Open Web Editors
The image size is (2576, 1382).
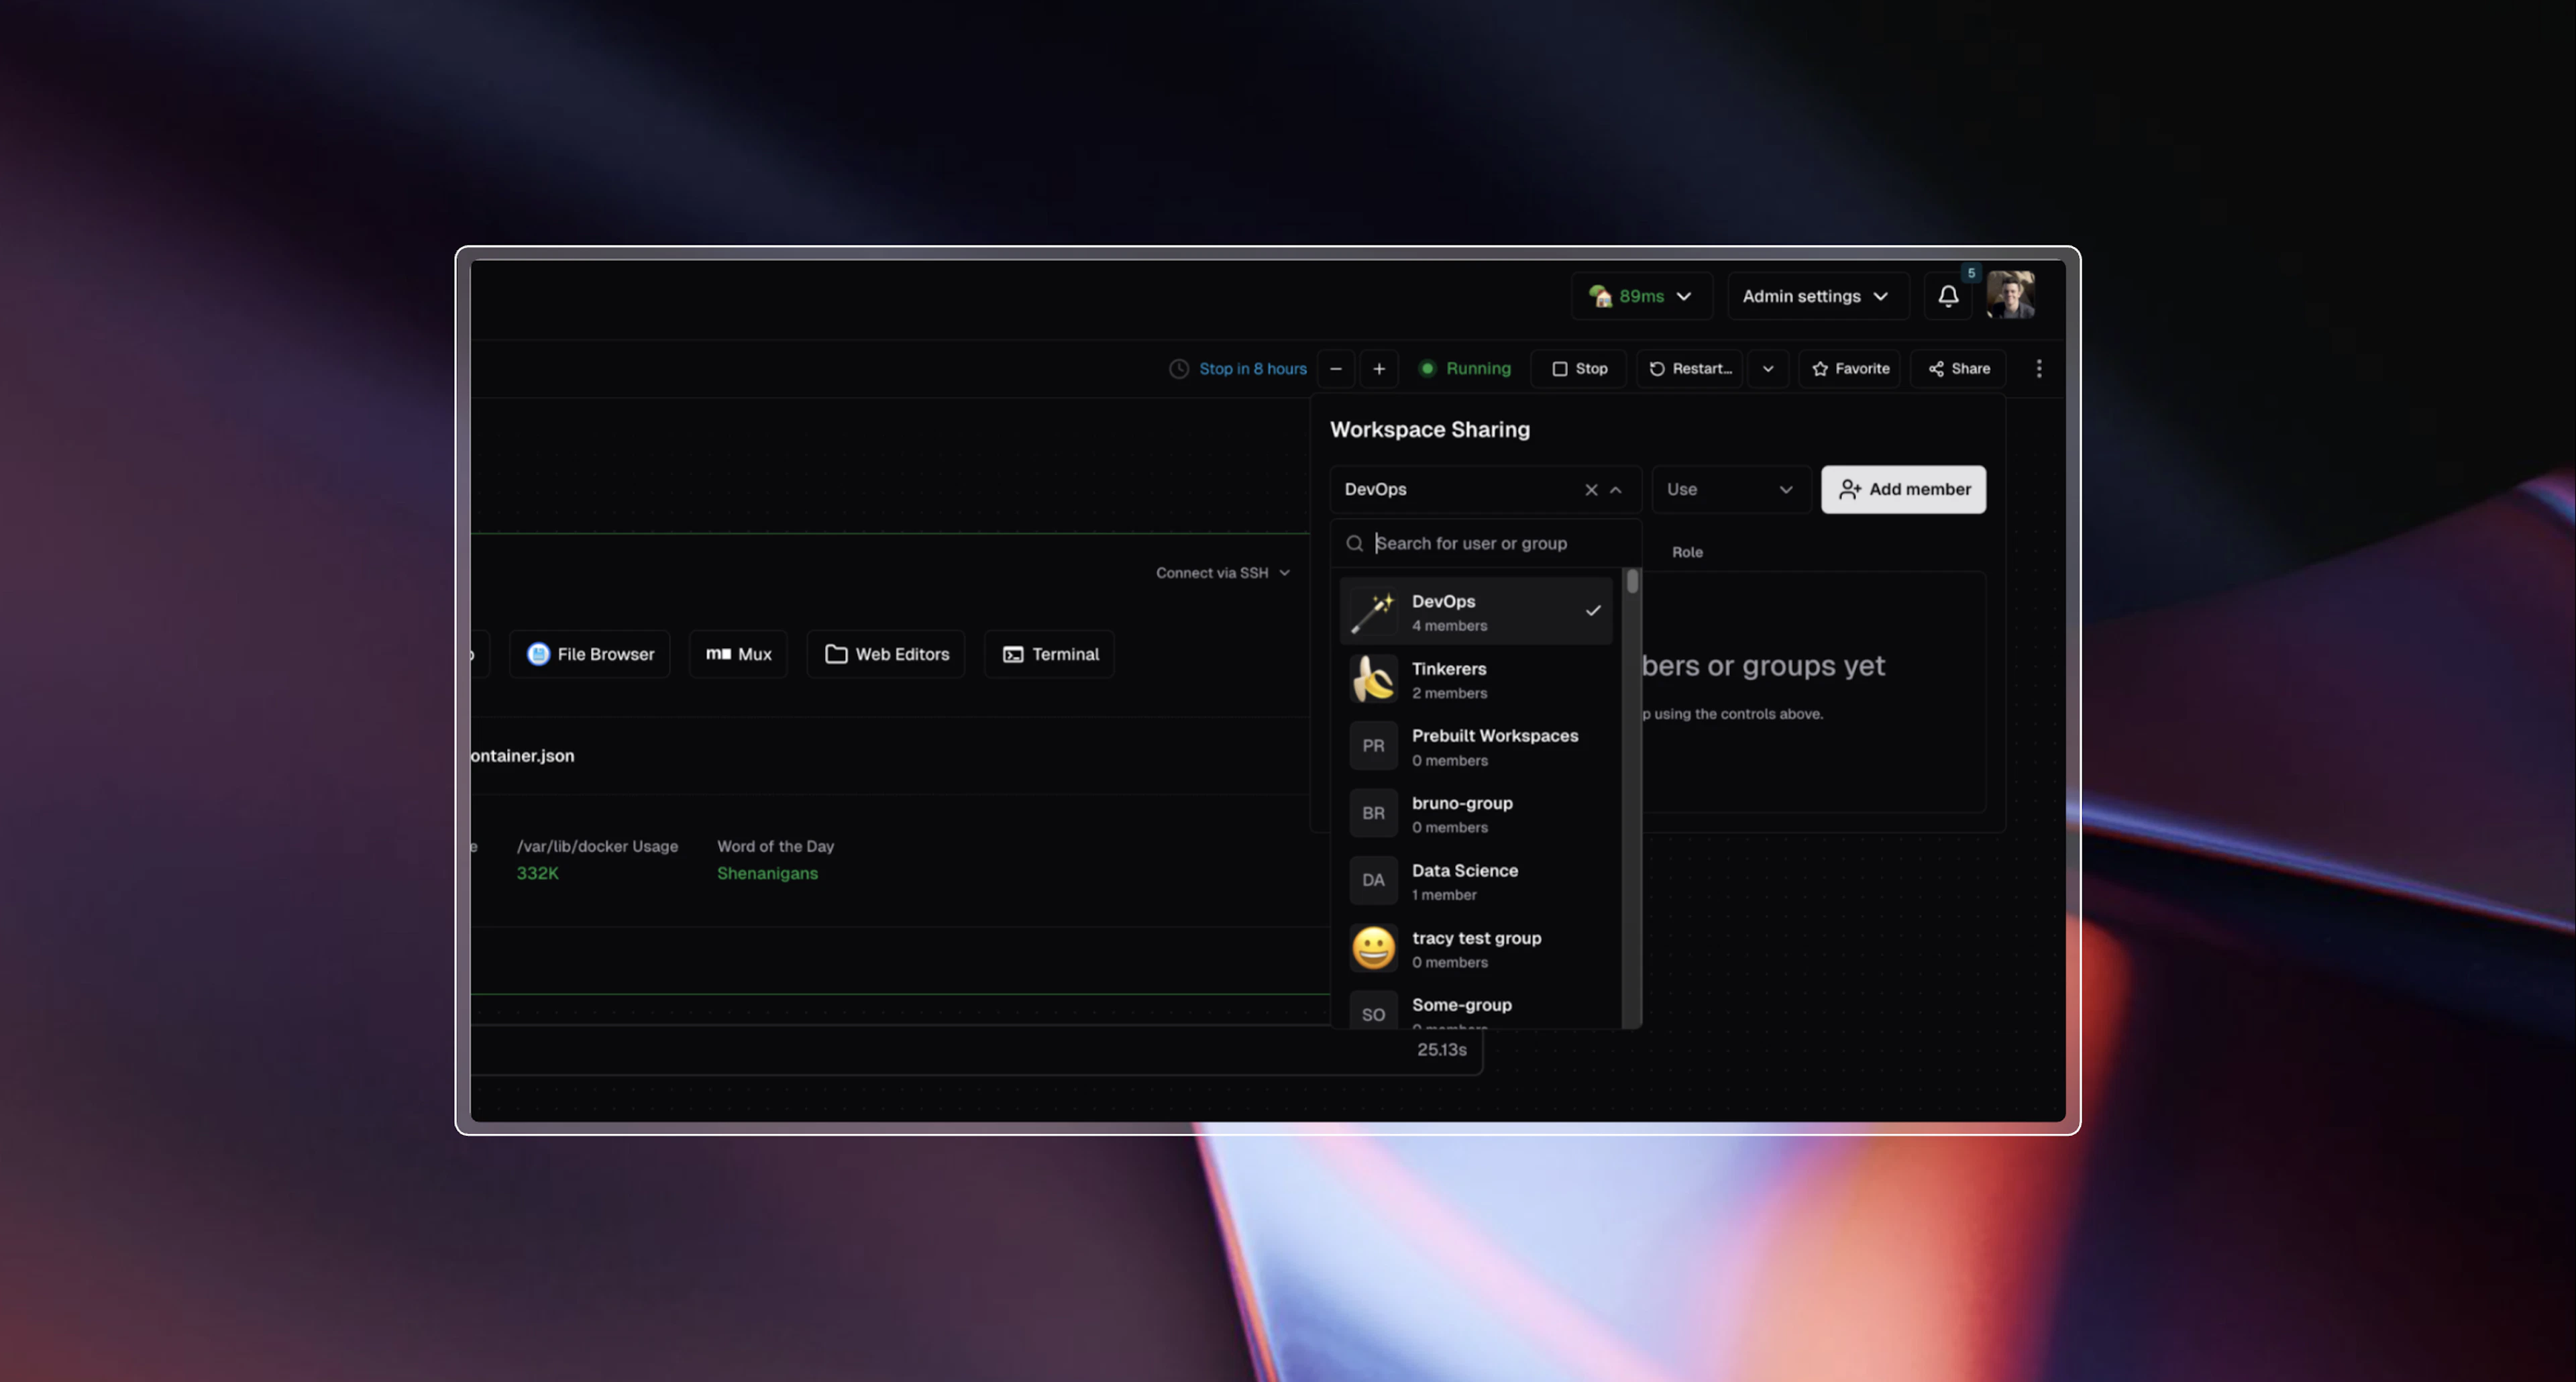886,654
